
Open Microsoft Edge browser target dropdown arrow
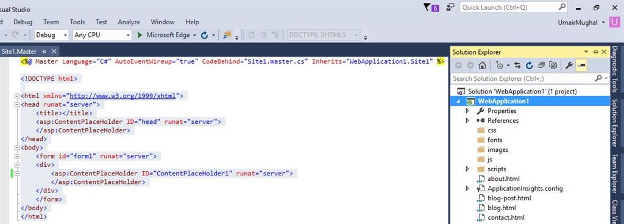[x=194, y=35]
